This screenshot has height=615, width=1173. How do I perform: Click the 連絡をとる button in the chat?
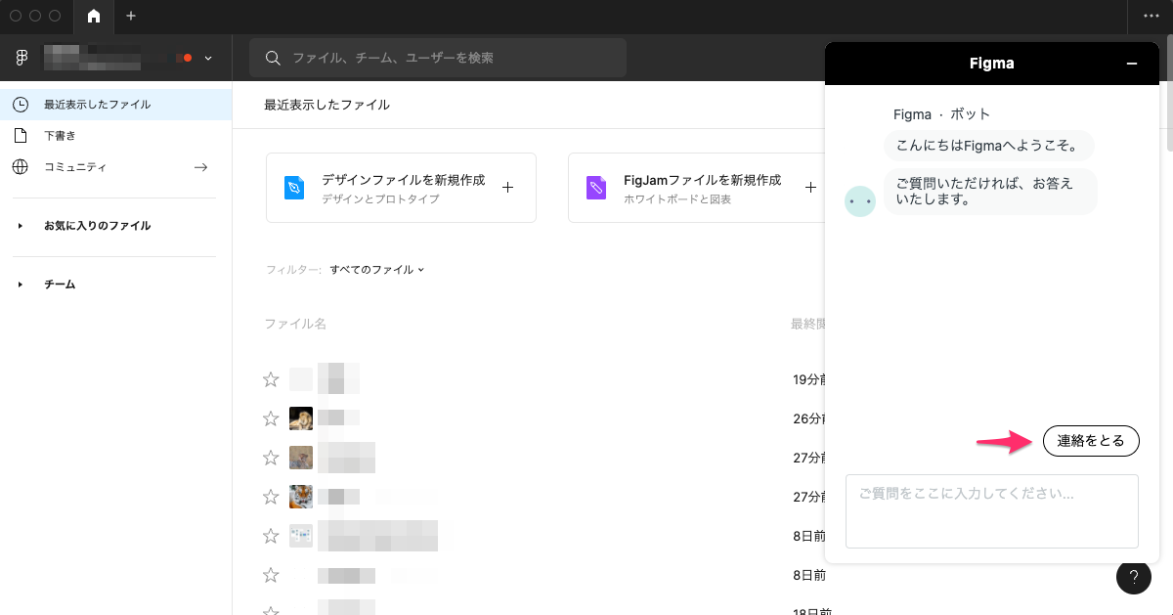(1091, 440)
